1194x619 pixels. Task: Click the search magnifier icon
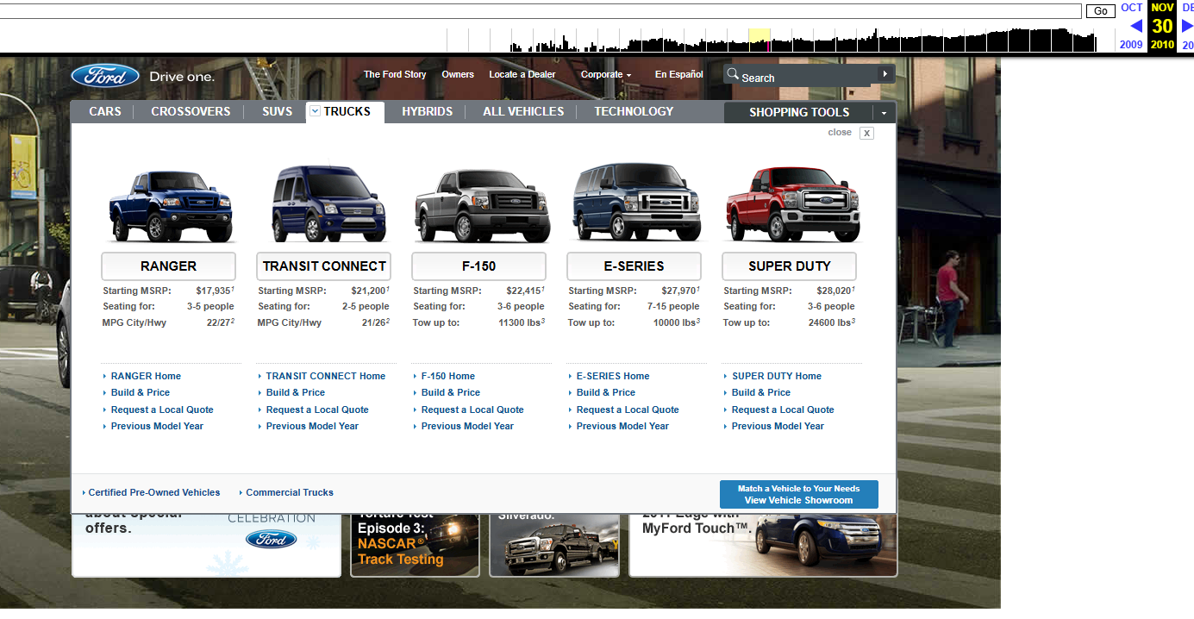coord(733,74)
